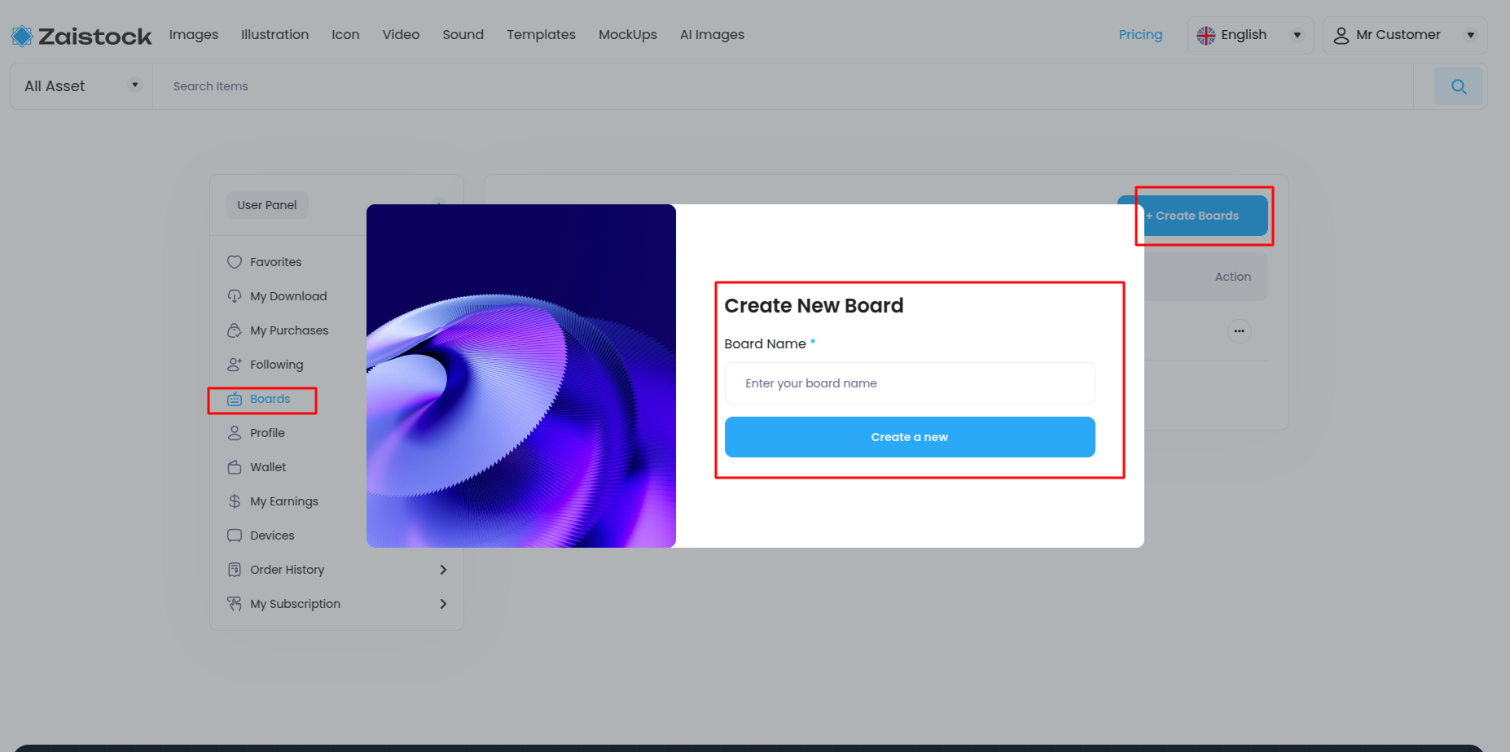The image size is (1510, 752).
Task: Open the Following page
Action: (x=276, y=365)
